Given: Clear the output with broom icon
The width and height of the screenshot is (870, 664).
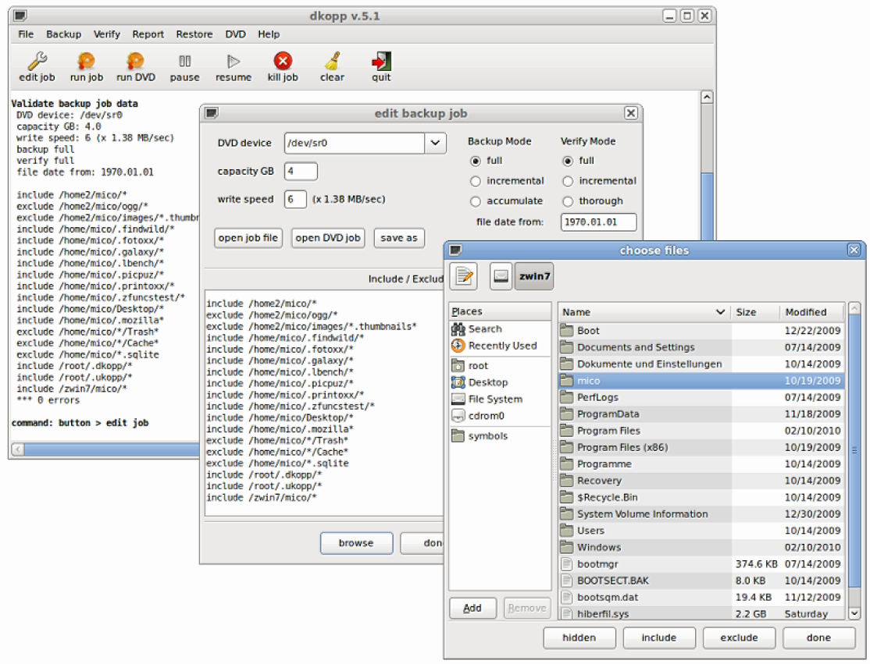Looking at the screenshot, I should pyautogui.click(x=332, y=62).
